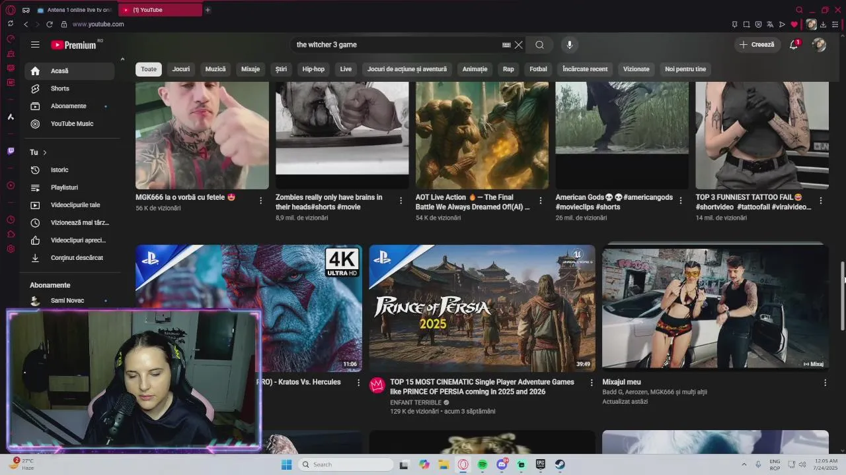Play the Prince of Persia 2025 thumbnail
Screen dimensions: 846x475
pos(482,308)
